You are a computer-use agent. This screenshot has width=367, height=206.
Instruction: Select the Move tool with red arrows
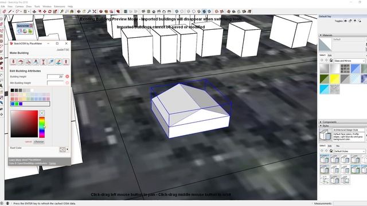pyautogui.click(x=45, y=11)
